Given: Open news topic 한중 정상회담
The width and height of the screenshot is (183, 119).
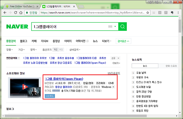Looking at the screenshot, I should (x=143, y=97).
